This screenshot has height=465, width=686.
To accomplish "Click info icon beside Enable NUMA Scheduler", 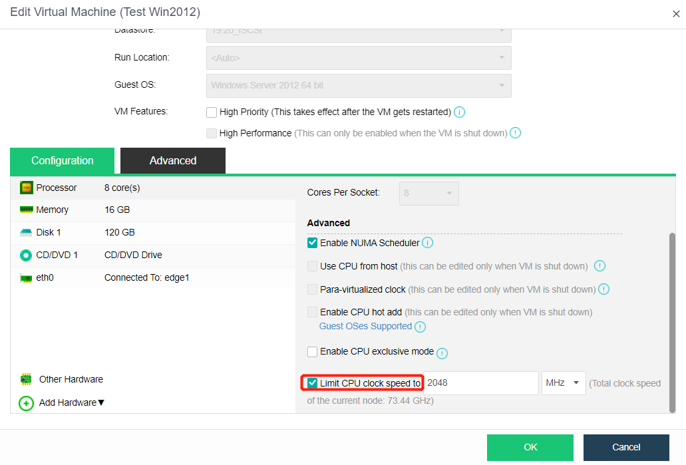I will click(x=428, y=243).
